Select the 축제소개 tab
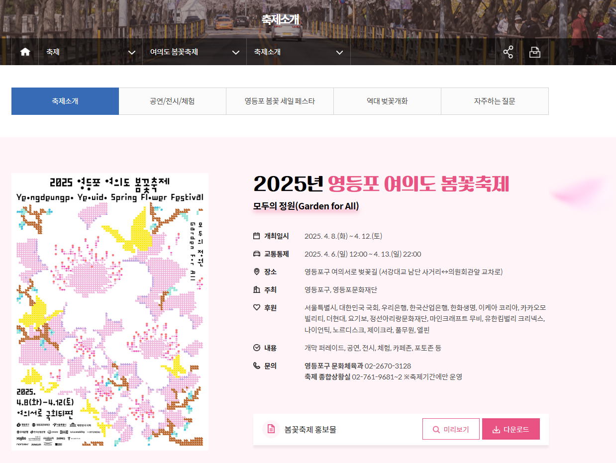Viewport: 616px width, 463px height. [65, 101]
